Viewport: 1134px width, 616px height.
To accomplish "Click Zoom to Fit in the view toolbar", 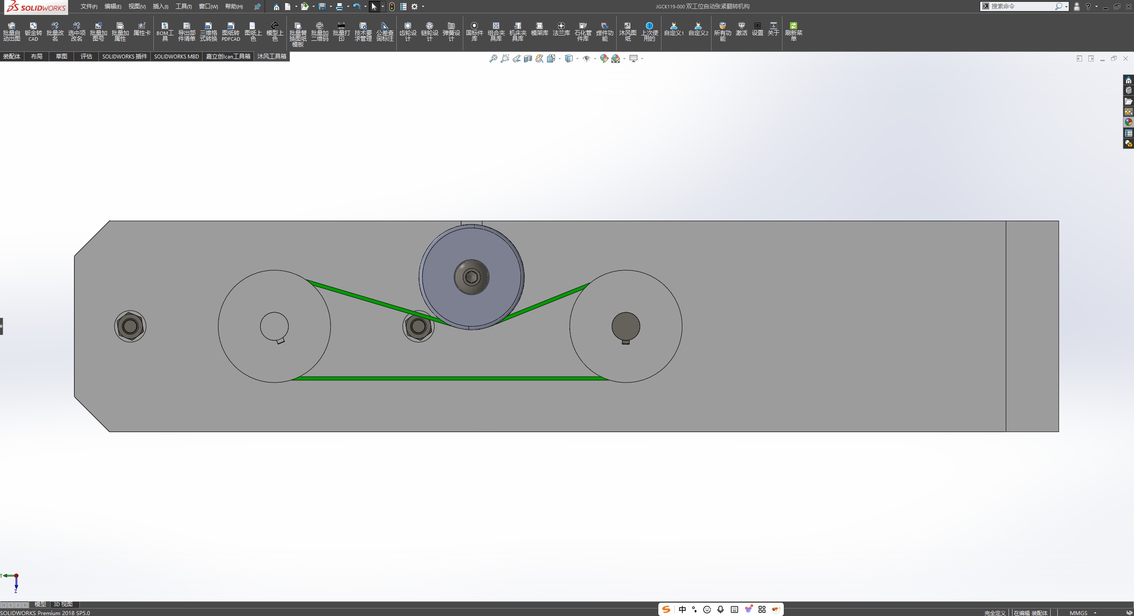I will click(493, 58).
